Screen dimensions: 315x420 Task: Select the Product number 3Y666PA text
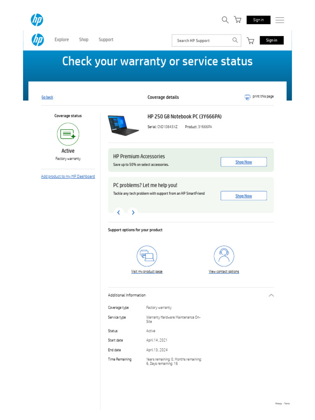[198, 127]
